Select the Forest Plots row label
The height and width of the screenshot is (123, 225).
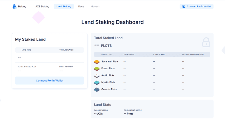[x=108, y=68]
